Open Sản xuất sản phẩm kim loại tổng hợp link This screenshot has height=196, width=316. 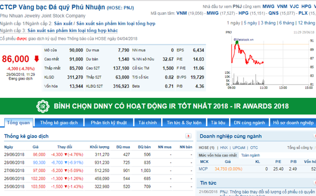point(116,23)
